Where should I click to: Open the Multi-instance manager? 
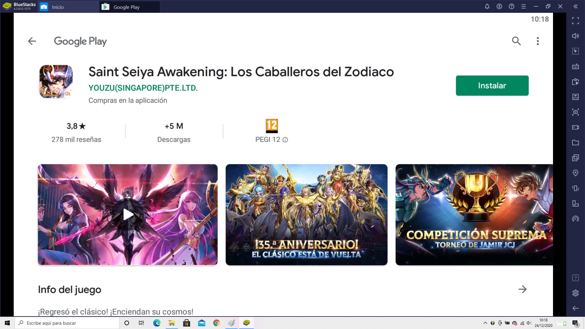tap(576, 158)
